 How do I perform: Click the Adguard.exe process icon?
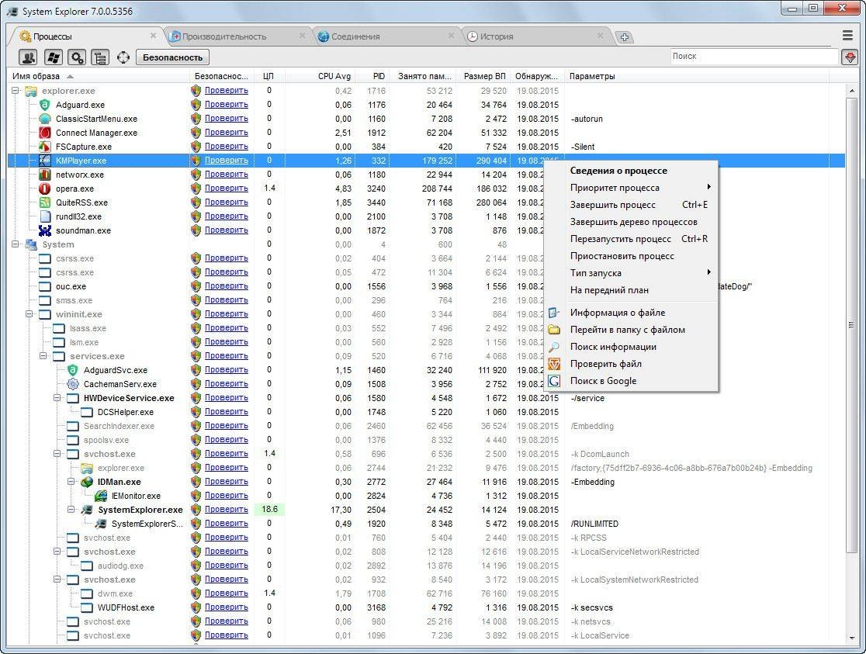point(45,105)
